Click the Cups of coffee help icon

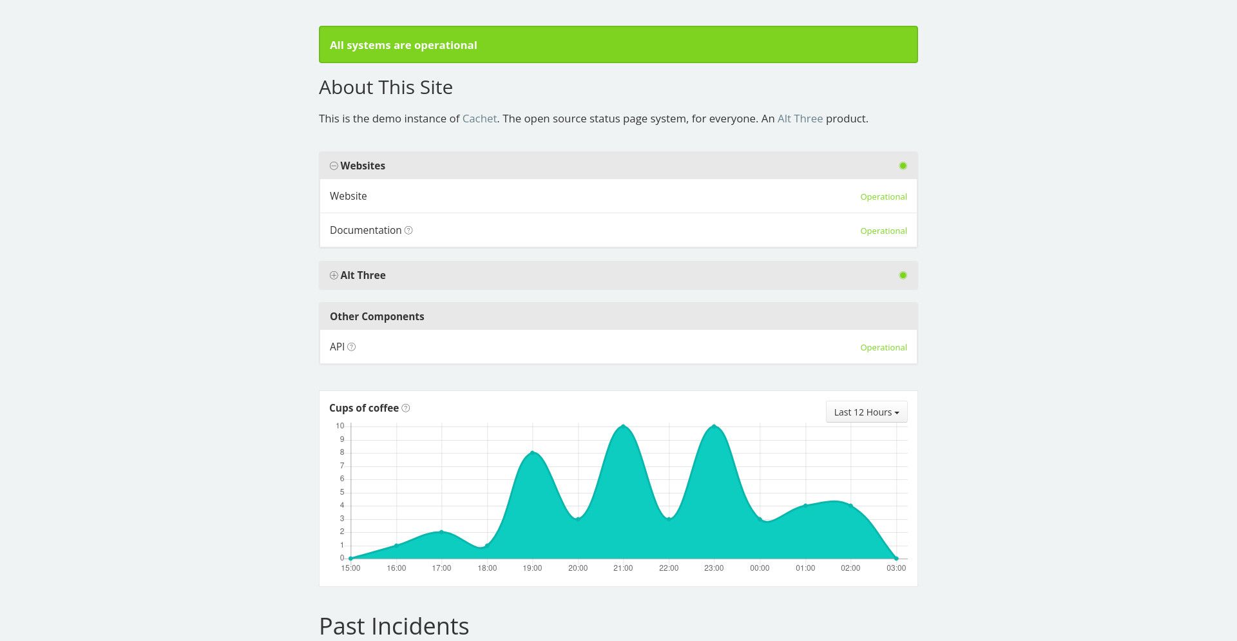pyautogui.click(x=406, y=408)
